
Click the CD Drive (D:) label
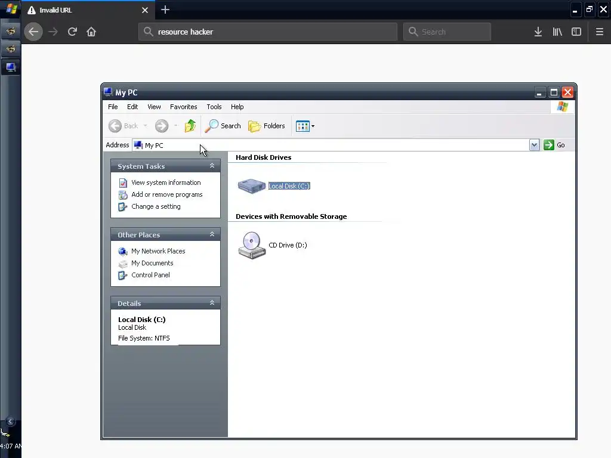[288, 245]
